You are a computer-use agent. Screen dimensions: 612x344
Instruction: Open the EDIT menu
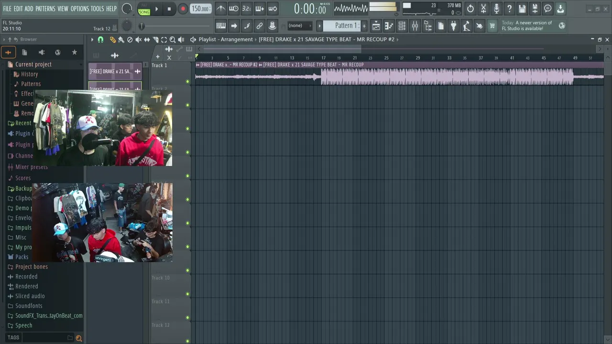(18, 9)
